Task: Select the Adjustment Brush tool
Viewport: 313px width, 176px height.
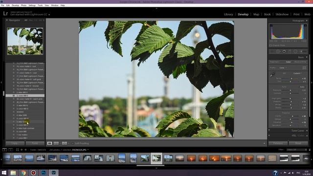Action: pos(303,51)
